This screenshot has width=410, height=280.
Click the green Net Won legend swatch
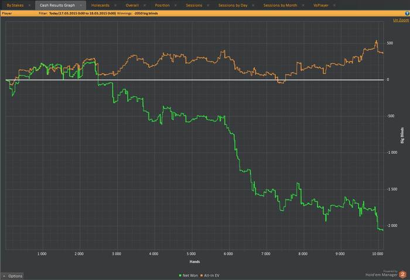[180, 275]
